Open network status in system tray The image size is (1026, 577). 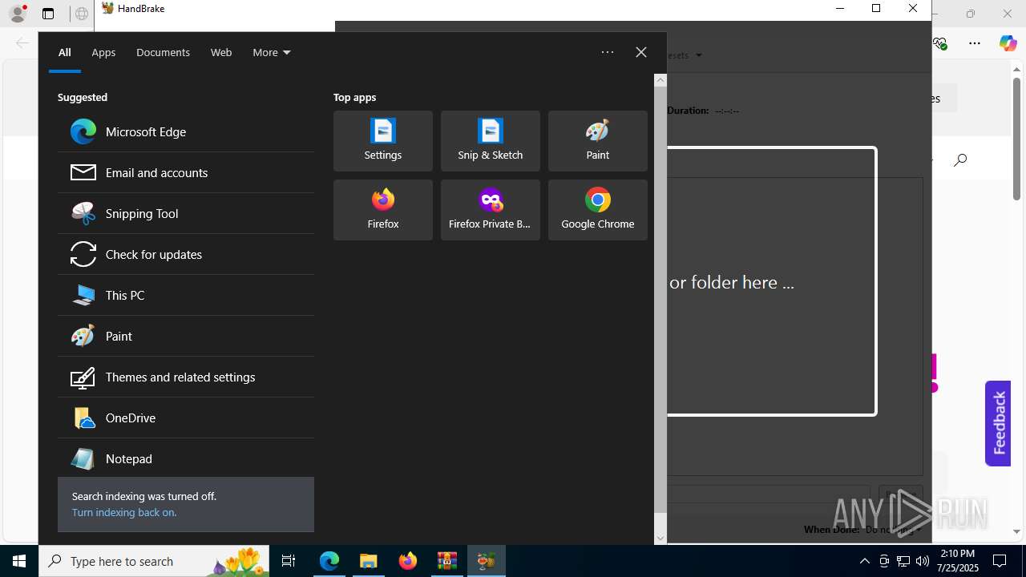[903, 561]
